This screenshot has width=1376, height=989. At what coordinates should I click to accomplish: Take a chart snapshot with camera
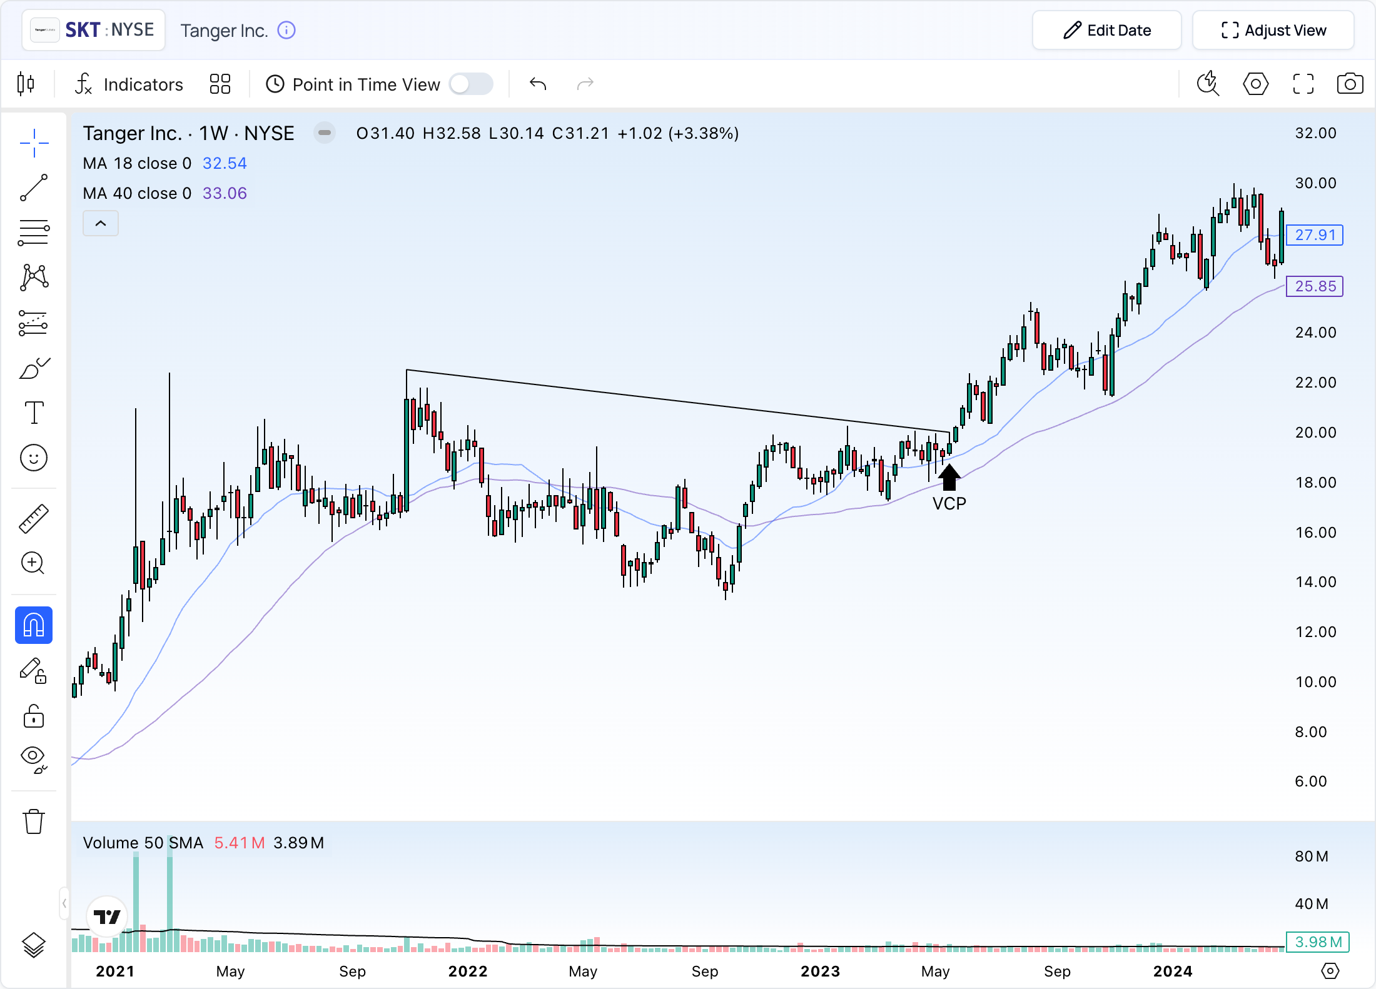click(1350, 84)
